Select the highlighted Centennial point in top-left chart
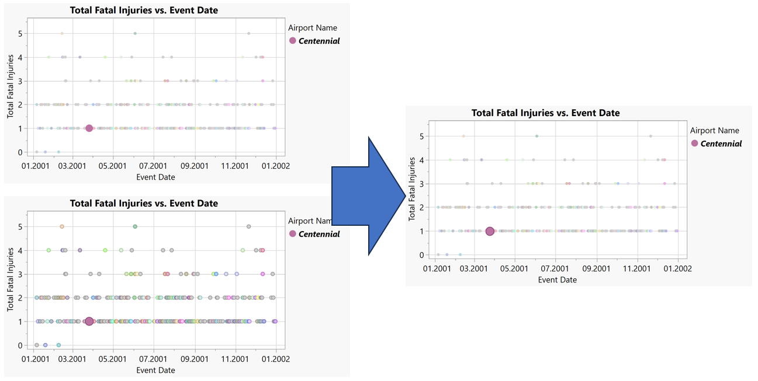The height and width of the screenshot is (381, 758). [89, 127]
